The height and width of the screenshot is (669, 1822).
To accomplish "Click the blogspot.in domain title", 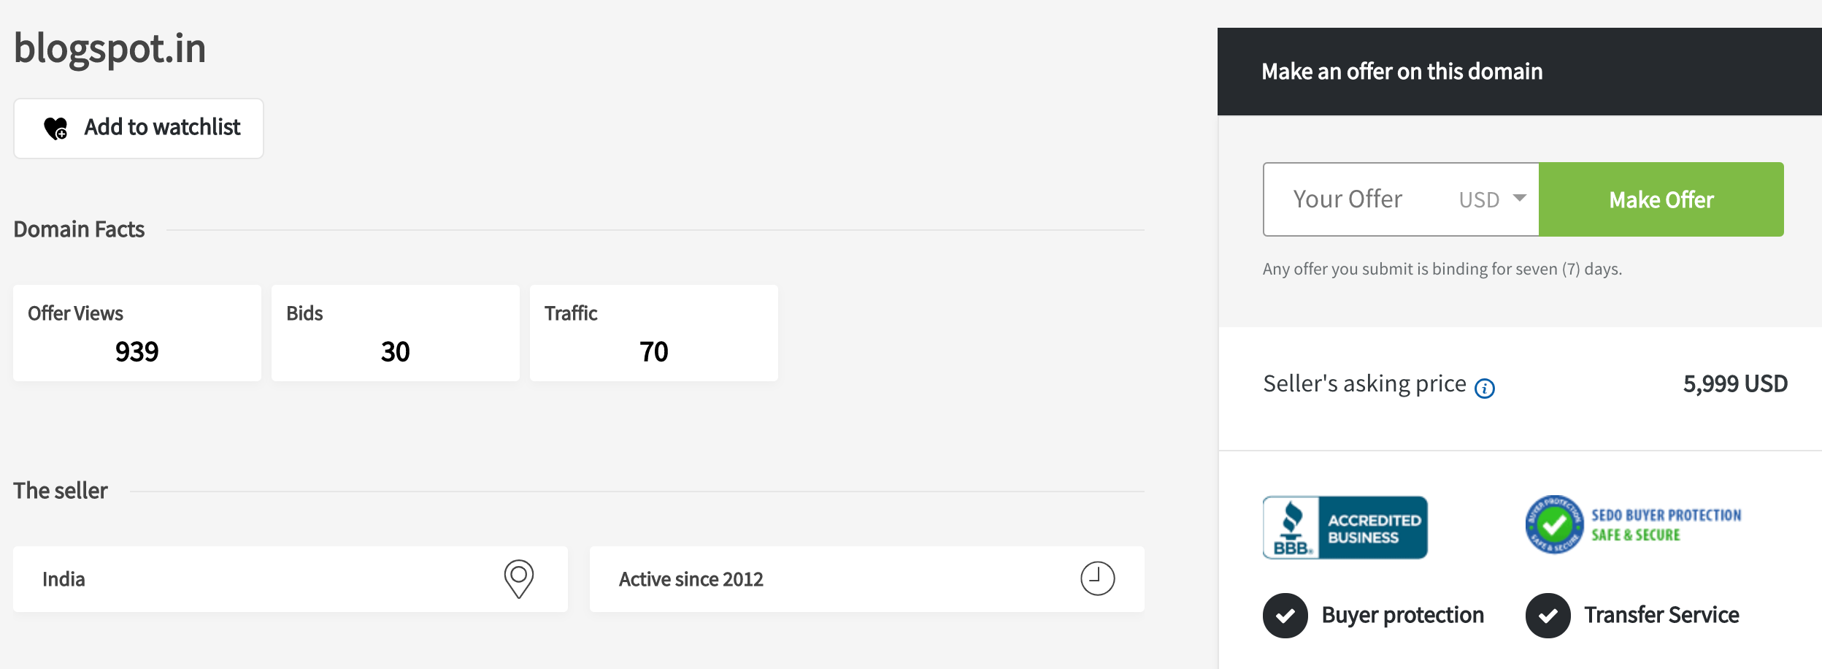I will point(109,48).
